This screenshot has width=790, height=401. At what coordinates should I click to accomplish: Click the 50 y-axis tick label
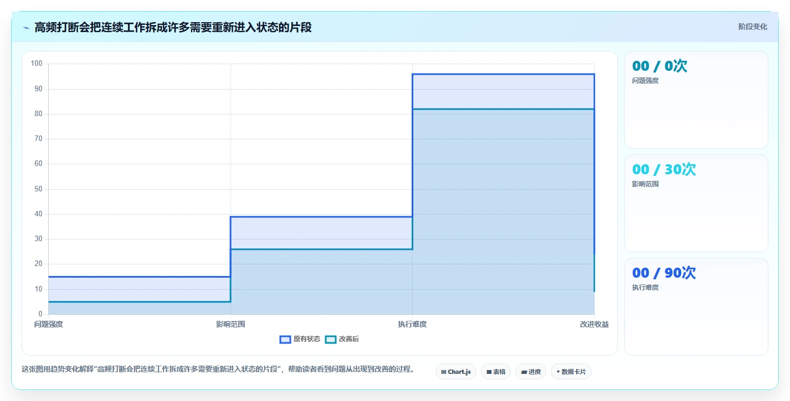click(x=39, y=189)
